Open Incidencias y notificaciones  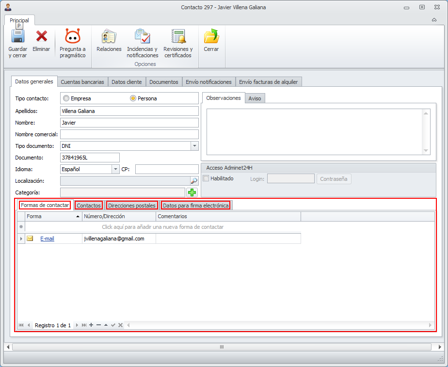142,37
